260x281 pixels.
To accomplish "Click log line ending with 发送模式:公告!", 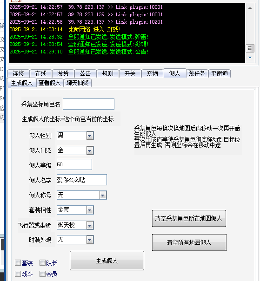I will pyautogui.click(x=79, y=52).
